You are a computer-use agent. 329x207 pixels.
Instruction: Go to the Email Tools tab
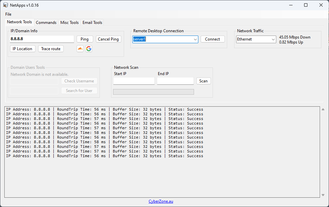point(92,23)
